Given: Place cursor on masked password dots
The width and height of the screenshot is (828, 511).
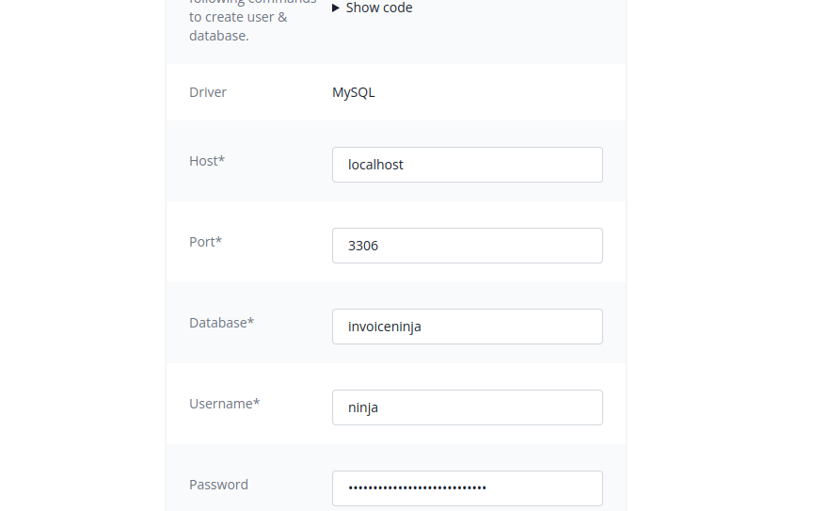Looking at the screenshot, I should click(x=417, y=488).
